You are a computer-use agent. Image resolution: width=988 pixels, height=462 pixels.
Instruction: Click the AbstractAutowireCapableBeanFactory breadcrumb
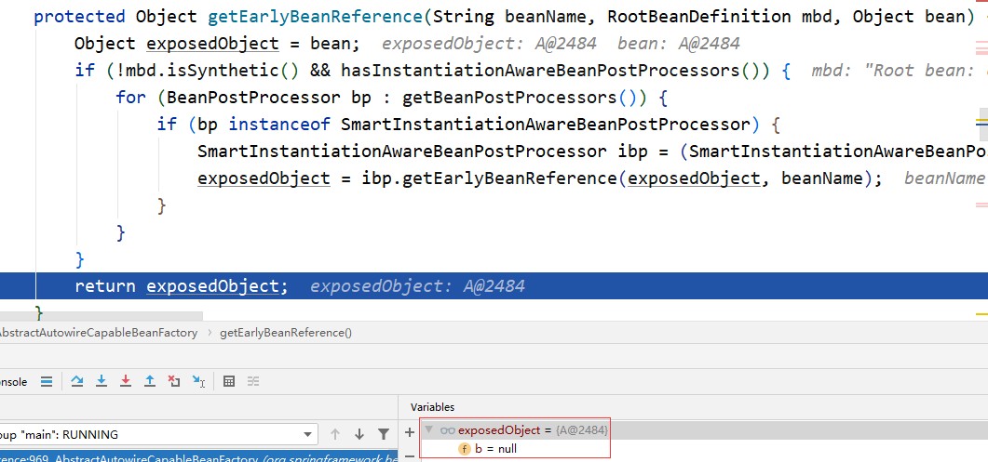coord(98,333)
